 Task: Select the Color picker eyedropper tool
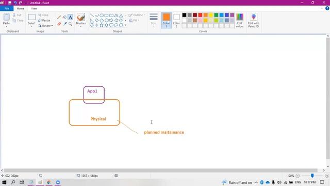tap(64, 24)
